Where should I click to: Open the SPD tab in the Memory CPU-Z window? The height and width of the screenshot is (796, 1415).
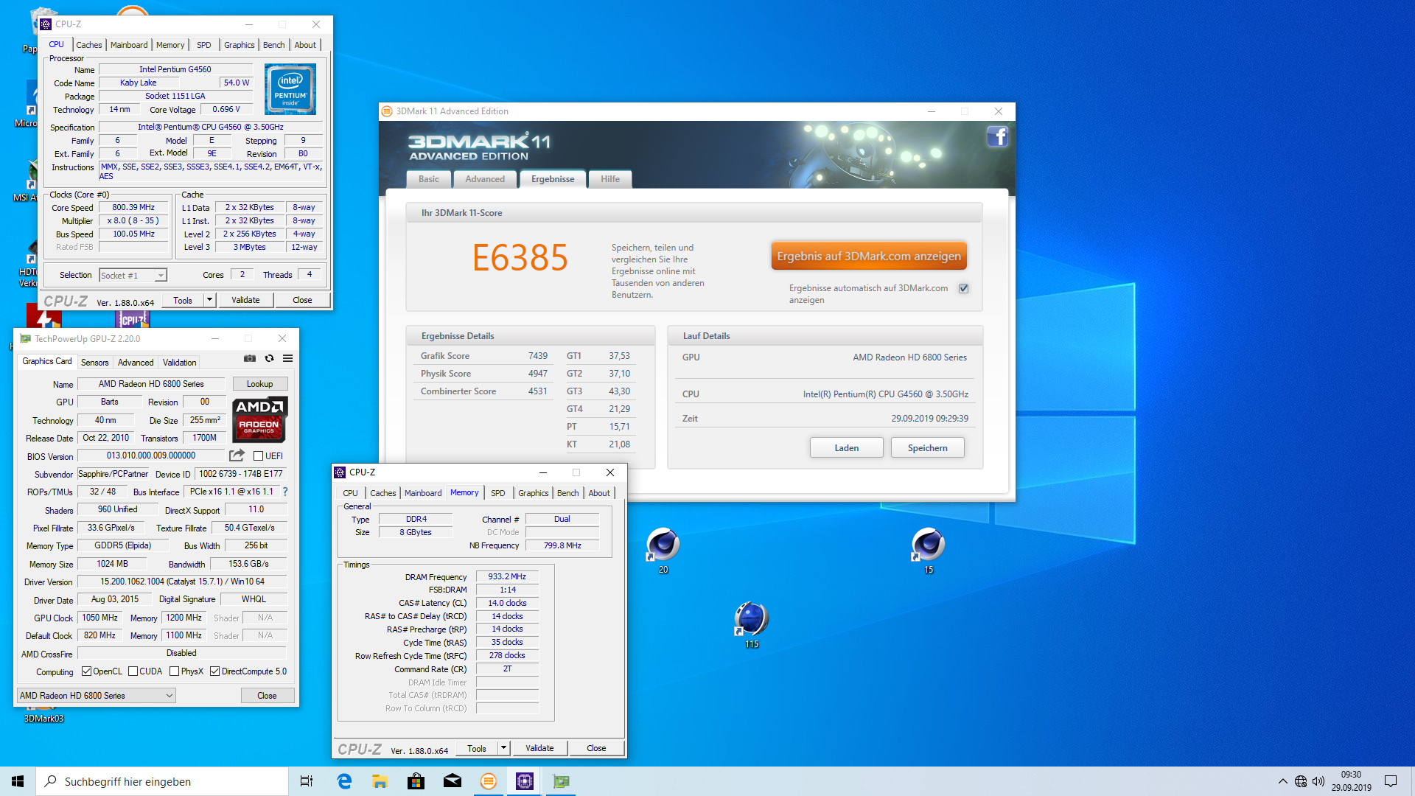[497, 493]
